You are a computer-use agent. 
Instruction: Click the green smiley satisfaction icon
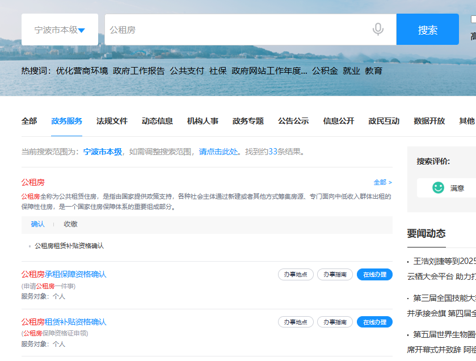[x=437, y=187]
